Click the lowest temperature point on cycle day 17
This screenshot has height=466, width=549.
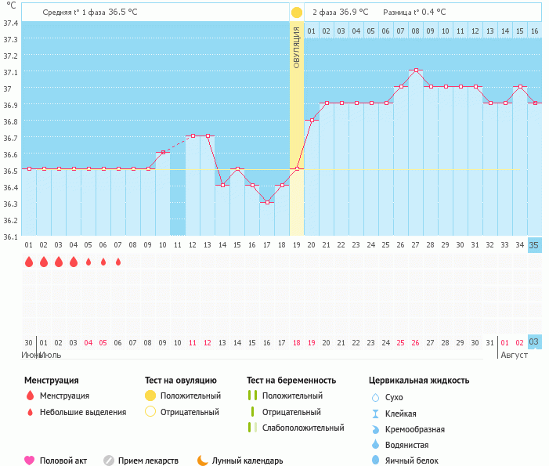pyautogui.click(x=267, y=202)
